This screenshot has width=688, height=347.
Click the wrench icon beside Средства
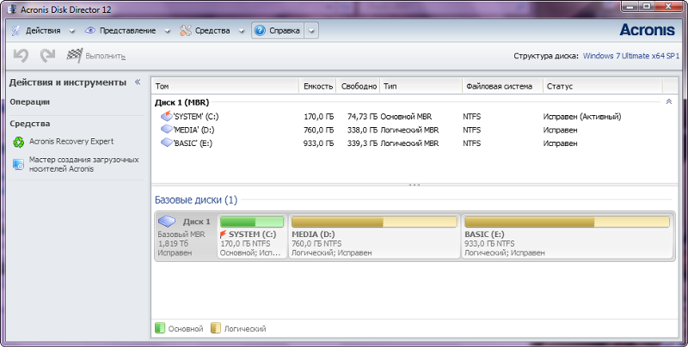coord(186,31)
